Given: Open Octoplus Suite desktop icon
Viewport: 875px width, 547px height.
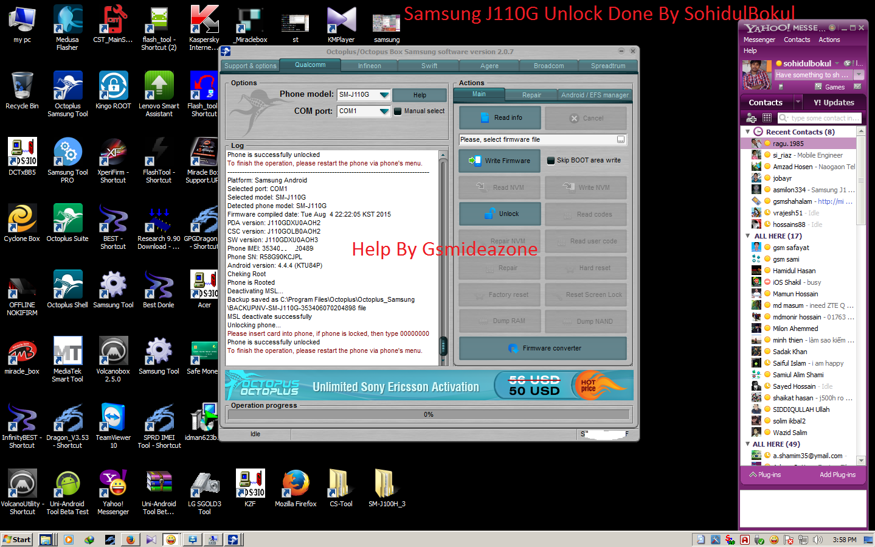Looking at the screenshot, I should [67, 223].
